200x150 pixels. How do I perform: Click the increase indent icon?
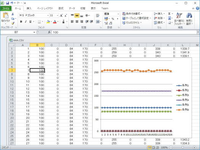click(x=91, y=22)
